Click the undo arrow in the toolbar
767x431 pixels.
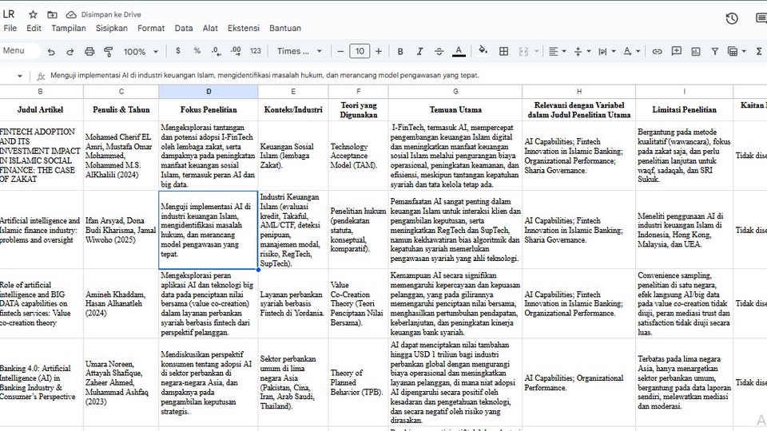pos(51,51)
